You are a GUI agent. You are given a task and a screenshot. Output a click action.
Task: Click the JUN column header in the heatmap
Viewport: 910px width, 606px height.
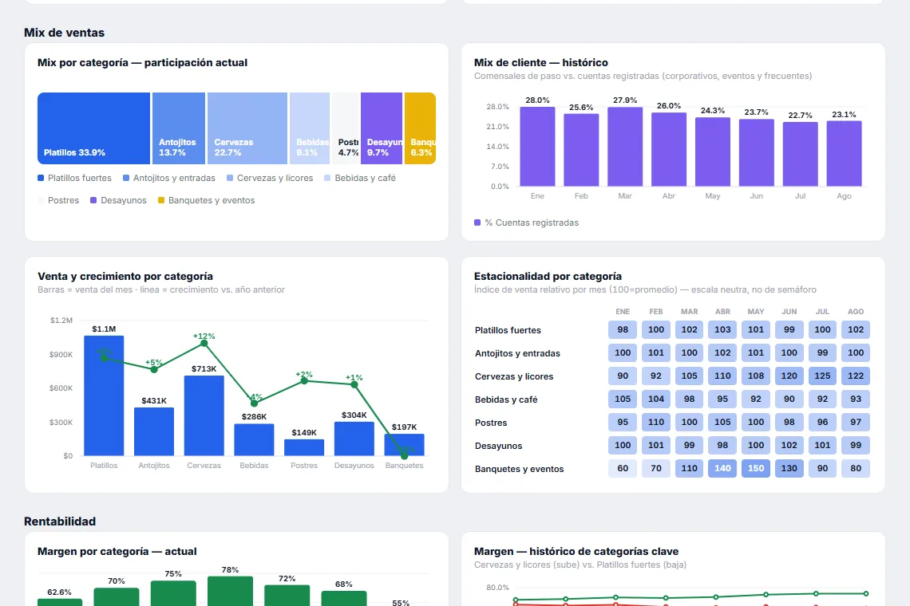[x=789, y=312]
